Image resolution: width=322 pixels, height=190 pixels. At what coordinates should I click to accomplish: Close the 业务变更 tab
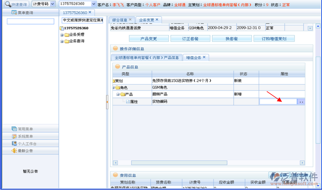pyautogui.click(x=157, y=20)
